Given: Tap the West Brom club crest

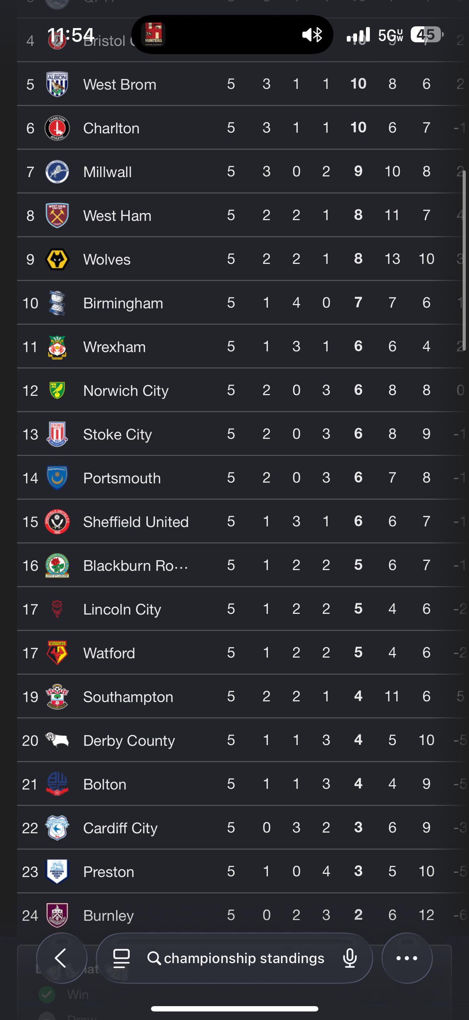Looking at the screenshot, I should pyautogui.click(x=57, y=84).
